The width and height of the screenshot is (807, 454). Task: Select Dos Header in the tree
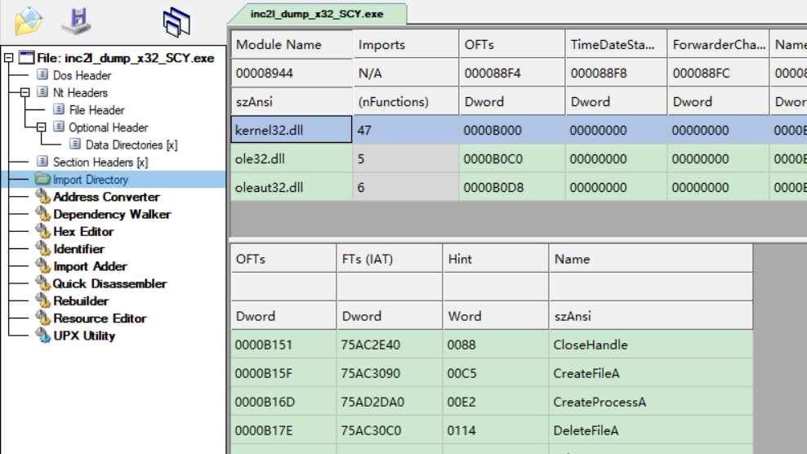82,76
